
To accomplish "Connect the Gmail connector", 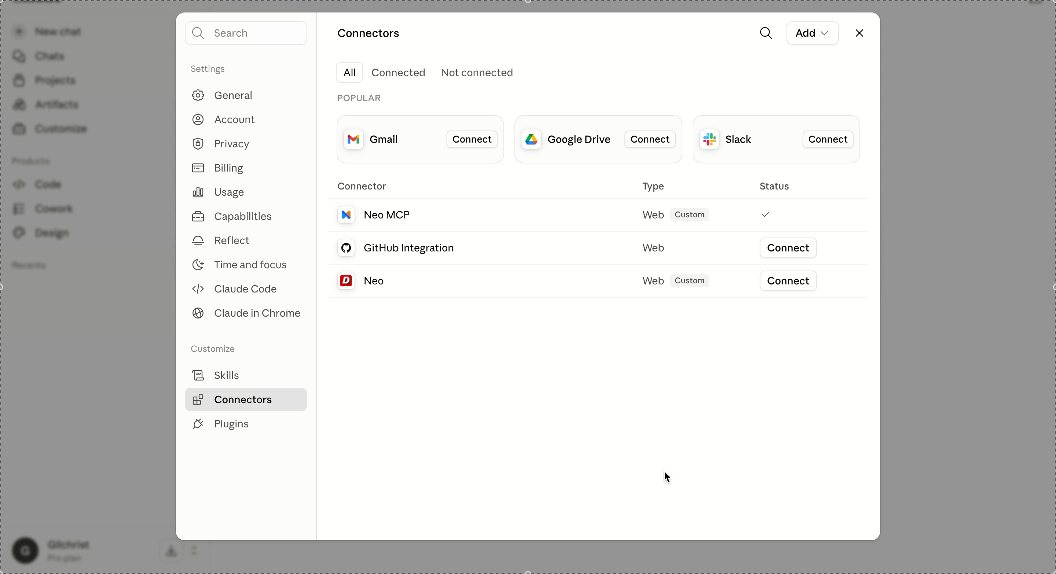I will click(x=472, y=139).
